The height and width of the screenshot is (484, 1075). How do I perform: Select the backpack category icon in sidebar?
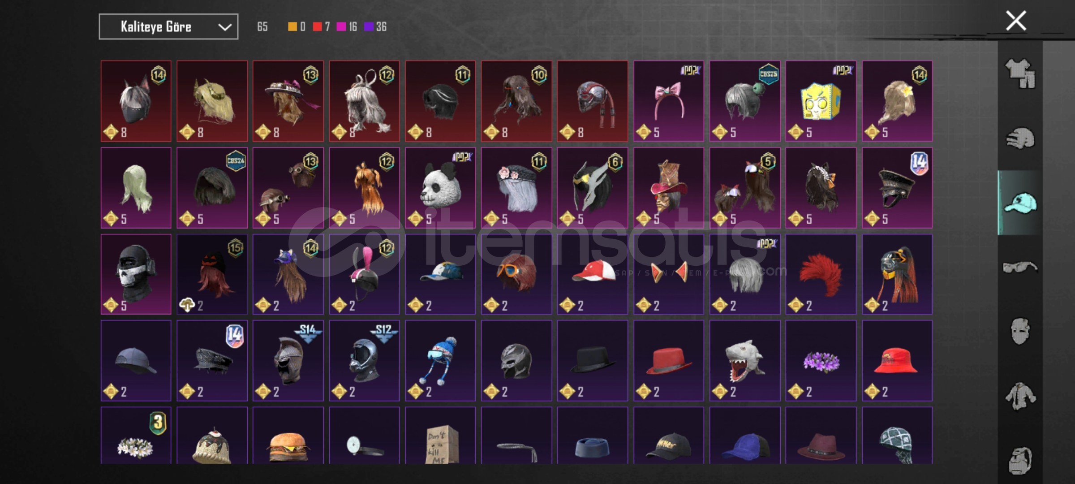[1020, 460]
